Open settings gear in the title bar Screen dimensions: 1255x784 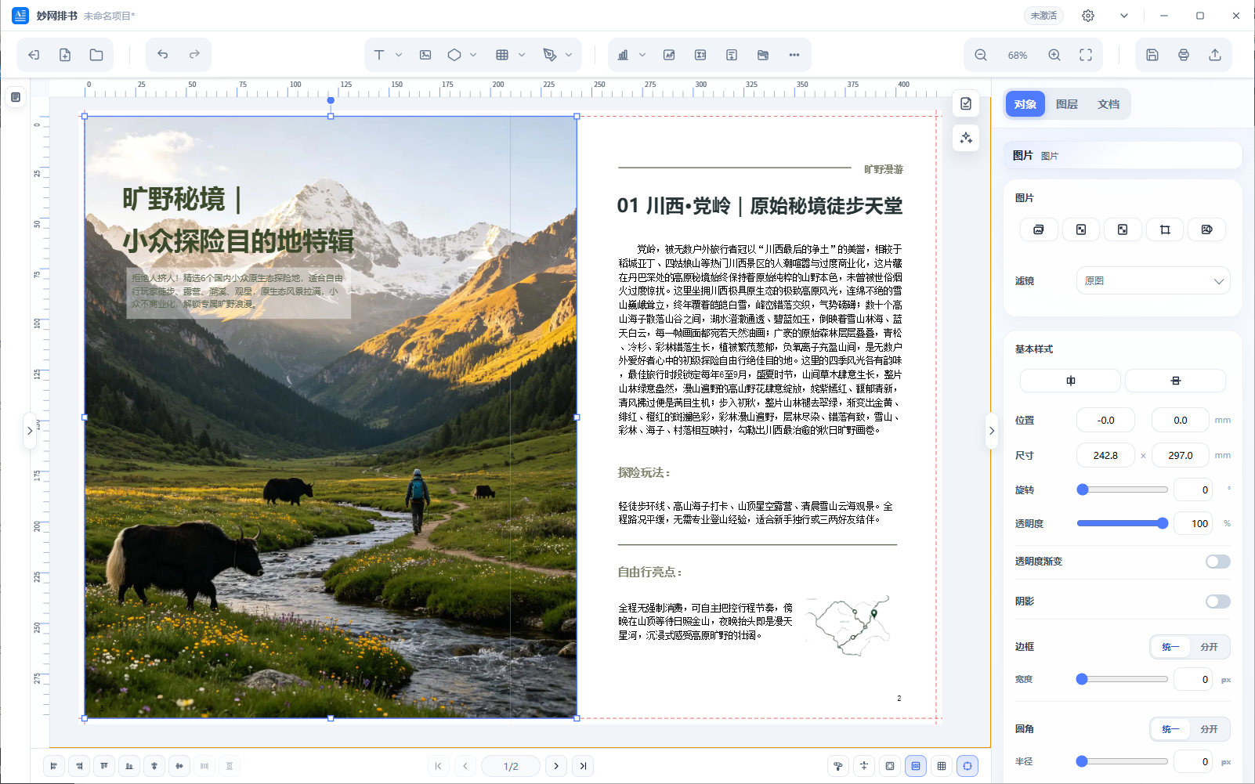(x=1088, y=16)
